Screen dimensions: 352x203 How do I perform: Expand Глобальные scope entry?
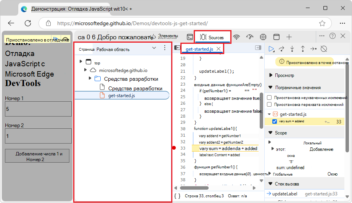coord(270,174)
